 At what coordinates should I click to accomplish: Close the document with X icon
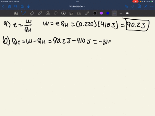pyautogui.click(x=146, y=6)
